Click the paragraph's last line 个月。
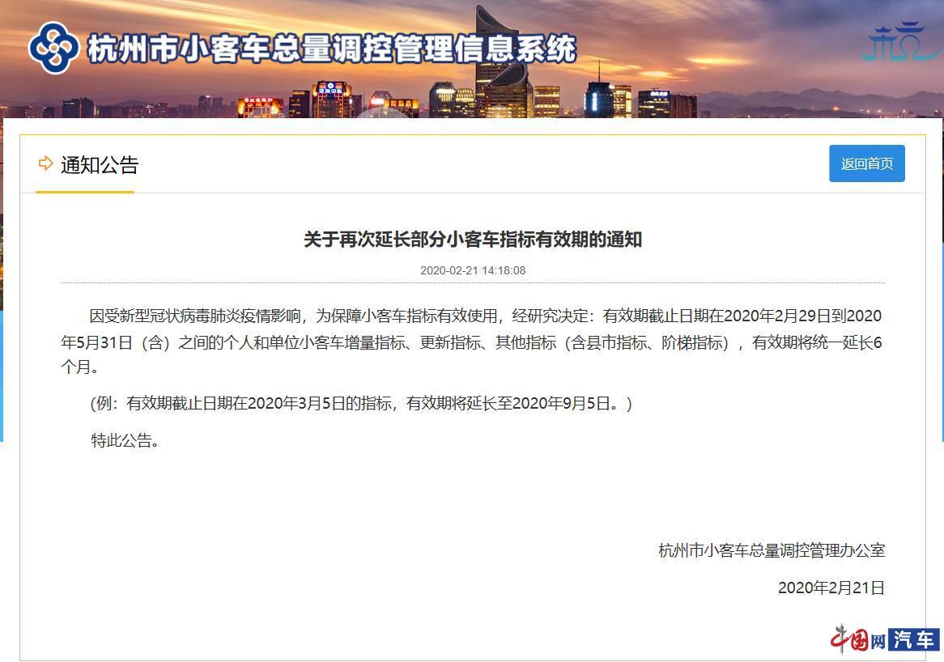The image size is (944, 662). coord(79,367)
